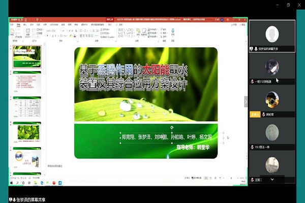This screenshot has width=305, height=203.
Task: Click the 单击此处添加备注 notes area
Action: [x=61, y=165]
